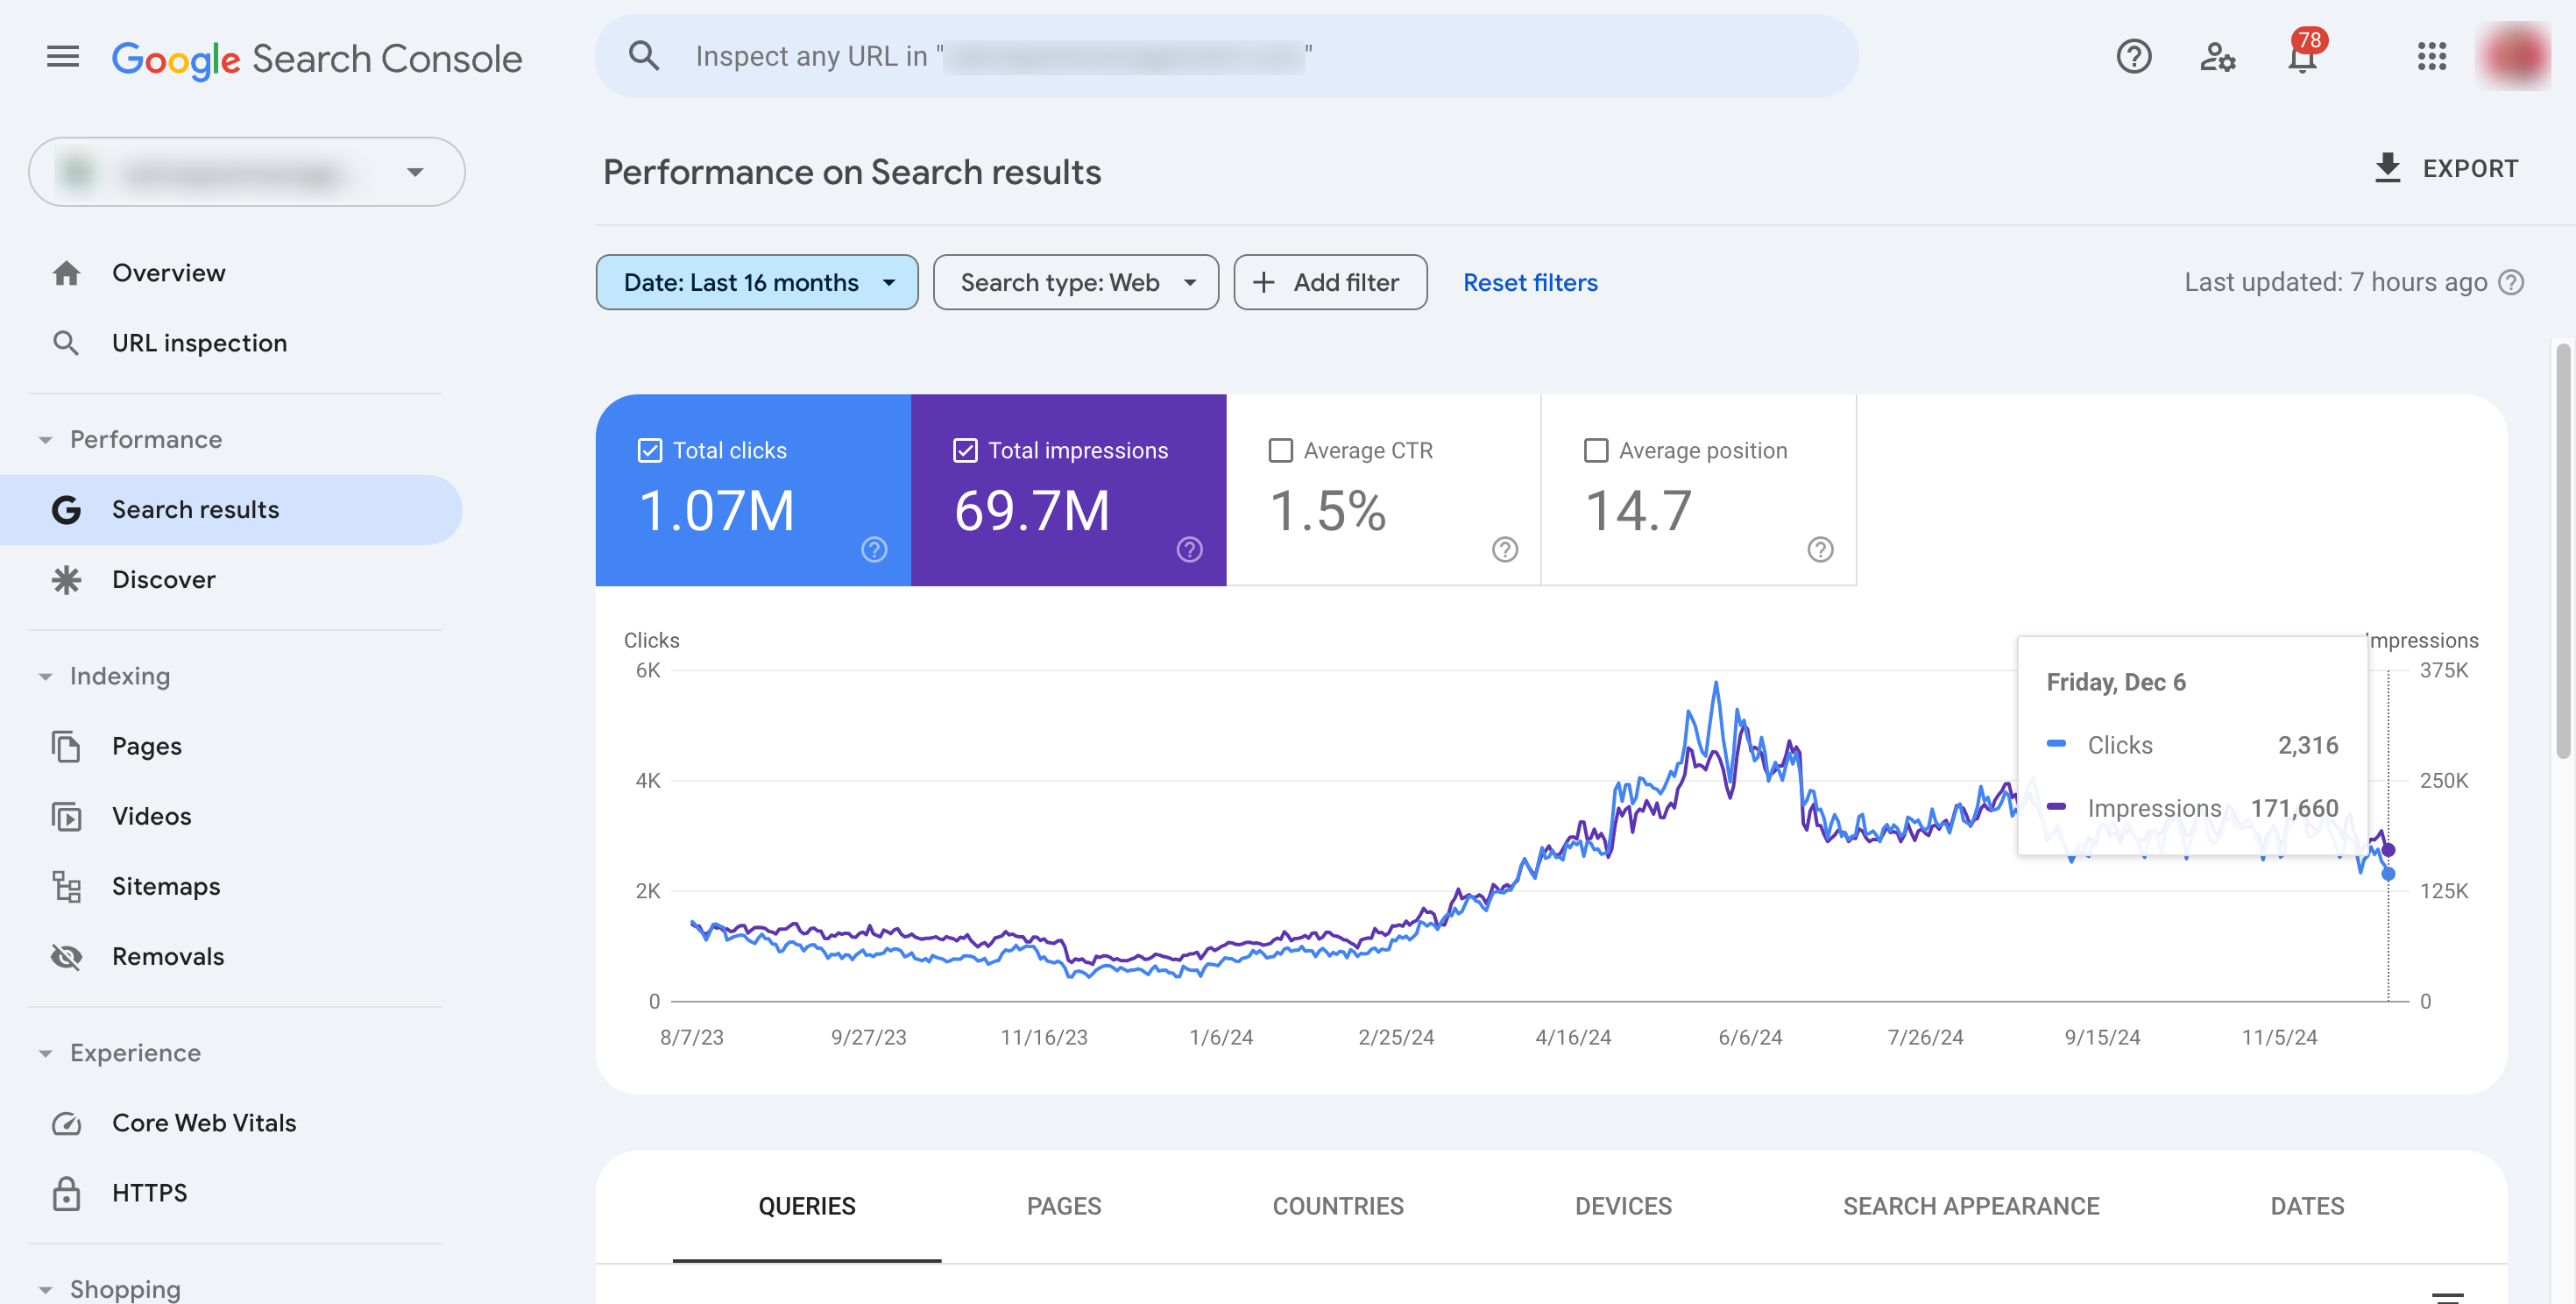Click the Reset filters link
The width and height of the screenshot is (2576, 1304).
tap(1530, 283)
